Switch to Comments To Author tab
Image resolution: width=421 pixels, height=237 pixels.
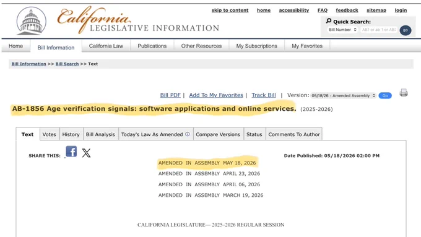click(294, 134)
